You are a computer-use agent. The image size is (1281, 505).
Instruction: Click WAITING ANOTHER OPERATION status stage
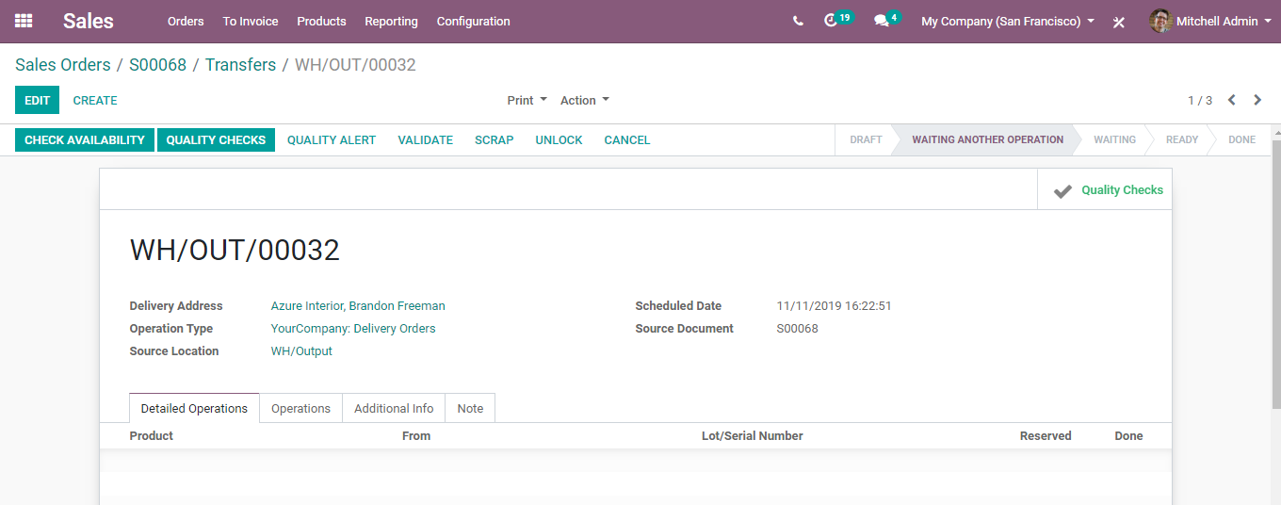point(987,139)
